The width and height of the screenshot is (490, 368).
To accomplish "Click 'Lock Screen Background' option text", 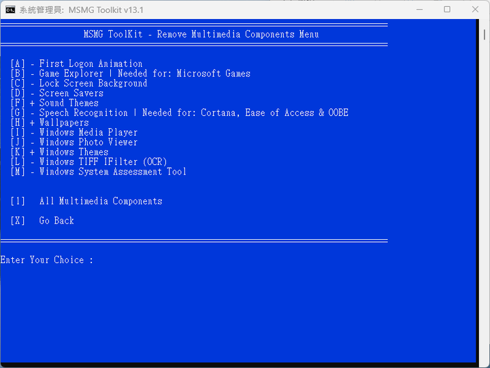I will (x=93, y=83).
